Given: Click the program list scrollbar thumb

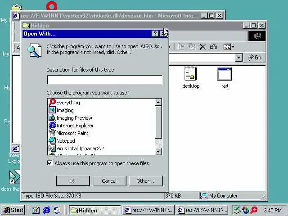Looking at the screenshot, I should coord(158,122).
